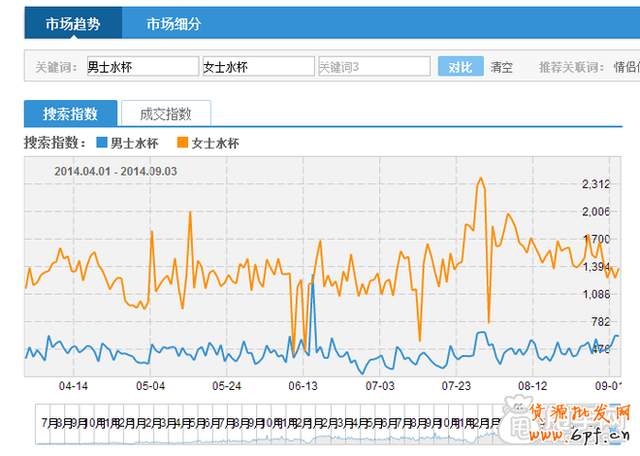Click the 07-23 date label on the x-axis
Viewport: 640px width, 456px height.
coord(457,385)
